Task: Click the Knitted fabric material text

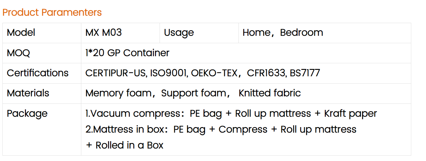Action: pos(270,93)
